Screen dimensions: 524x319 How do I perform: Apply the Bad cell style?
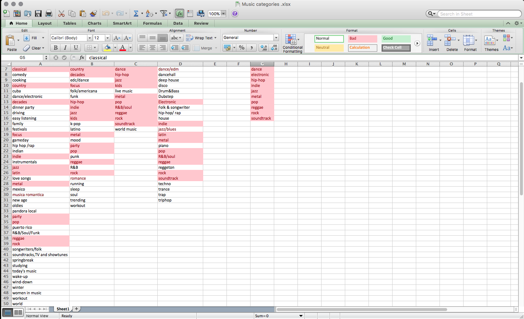tap(362, 39)
